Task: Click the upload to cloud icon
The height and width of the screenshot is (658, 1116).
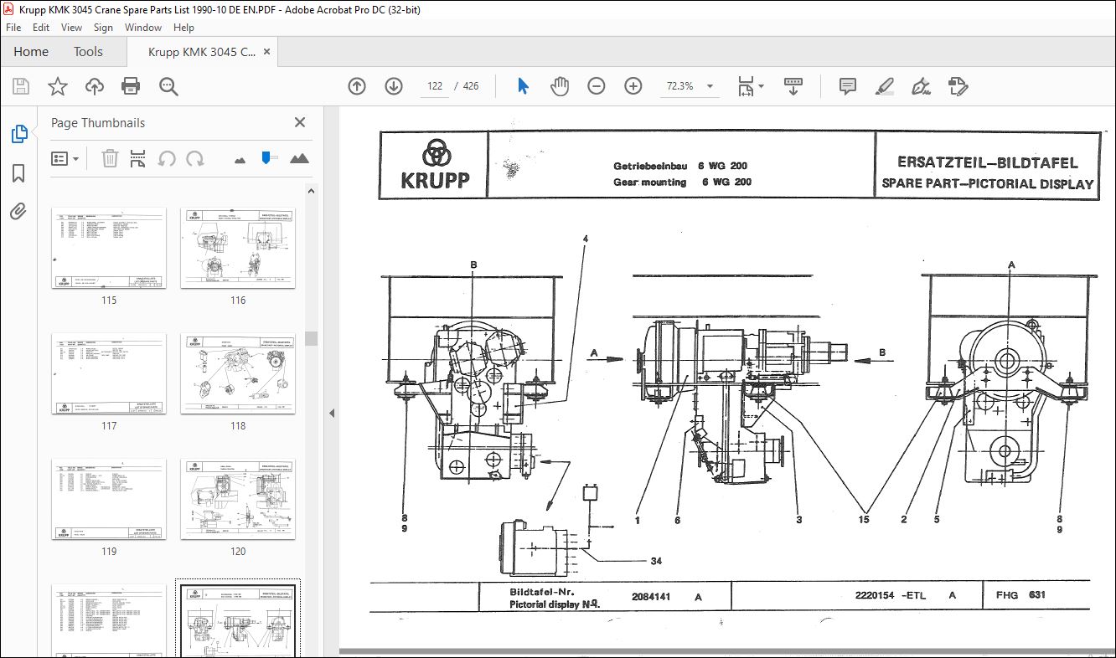Action: 94,86
